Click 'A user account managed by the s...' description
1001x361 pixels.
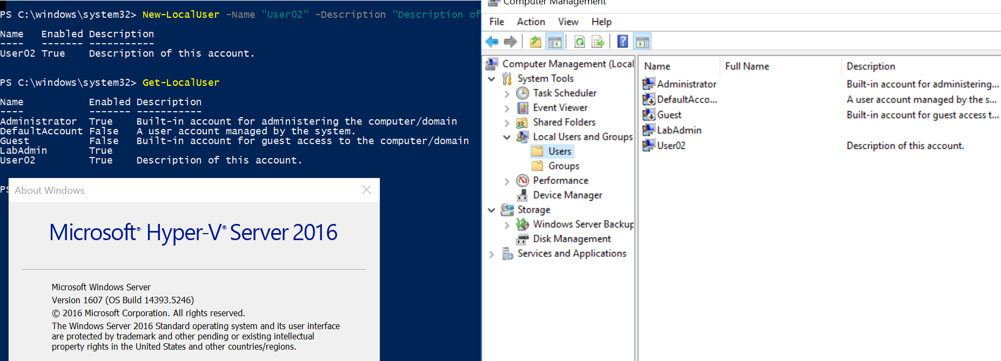(922, 99)
